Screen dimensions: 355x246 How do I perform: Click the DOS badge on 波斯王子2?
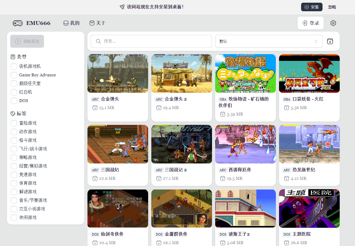point(223,234)
